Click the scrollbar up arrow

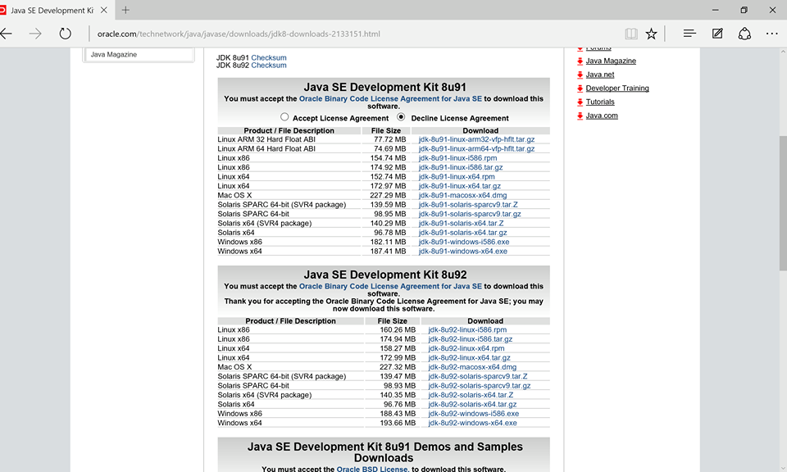tap(783, 51)
